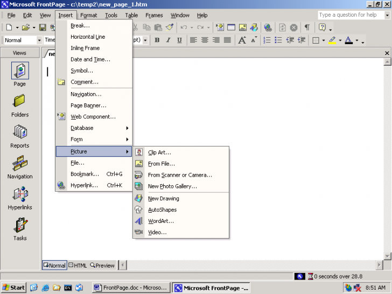The image size is (392, 294).
Task: Select the Page view icon
Action: (20, 74)
